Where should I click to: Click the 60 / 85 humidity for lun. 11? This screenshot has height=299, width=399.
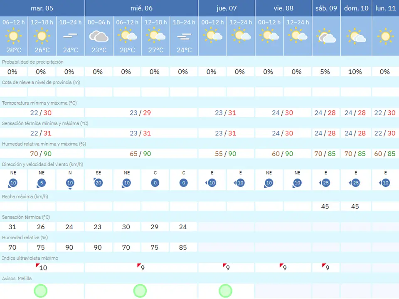point(384,154)
